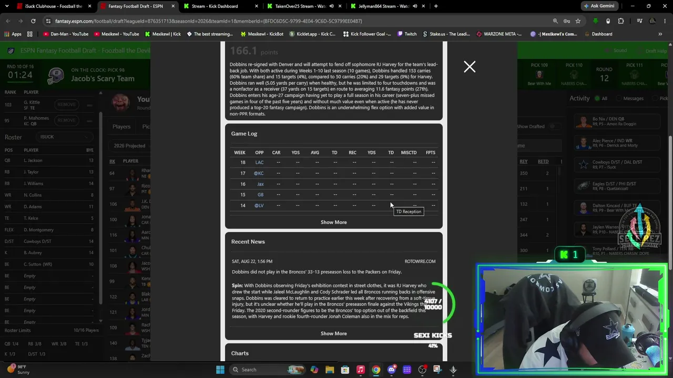Open the Snipping Tool in the taskbar

[x=437, y=370]
